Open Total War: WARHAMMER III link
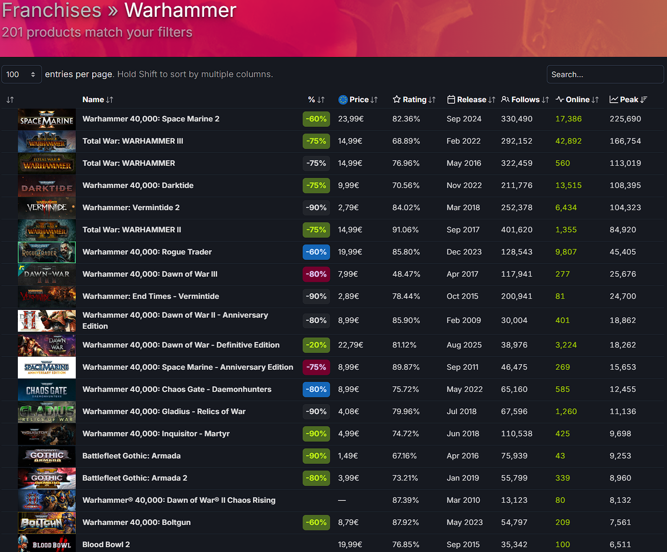667x552 pixels. pos(133,141)
